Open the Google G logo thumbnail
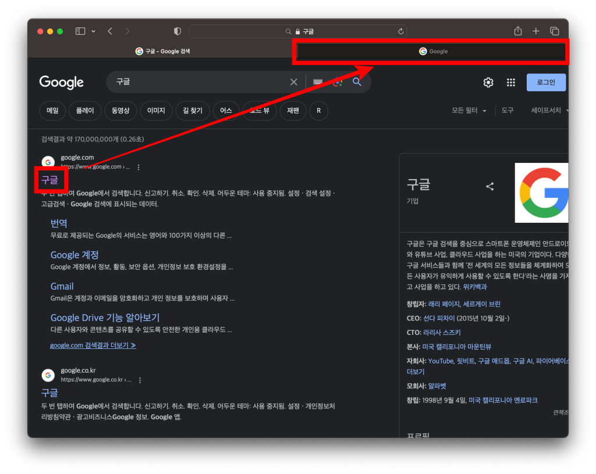The image size is (596, 474). 542,193
